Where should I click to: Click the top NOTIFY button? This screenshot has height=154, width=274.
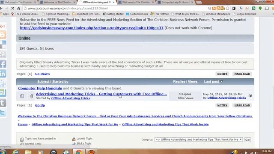[222, 74]
